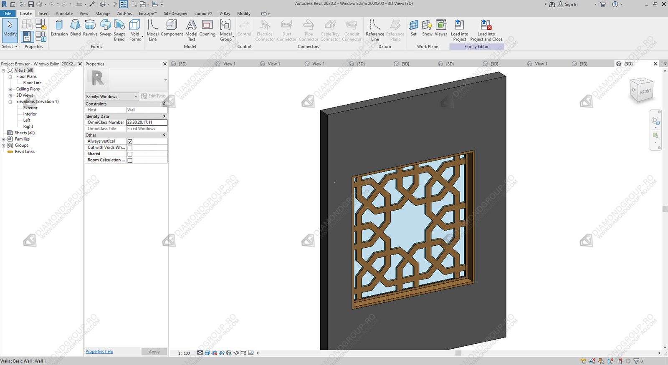Place a Component

pyautogui.click(x=172, y=28)
